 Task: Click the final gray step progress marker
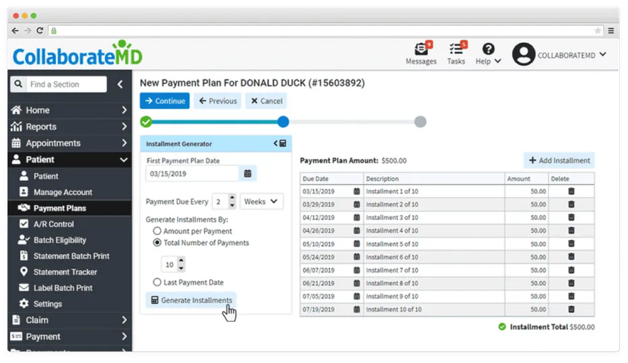click(x=420, y=122)
